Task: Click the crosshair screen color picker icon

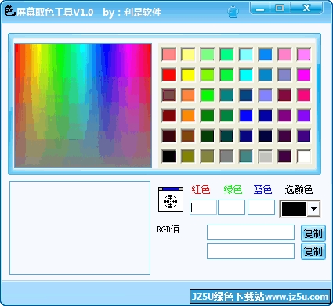Action: click(171, 200)
